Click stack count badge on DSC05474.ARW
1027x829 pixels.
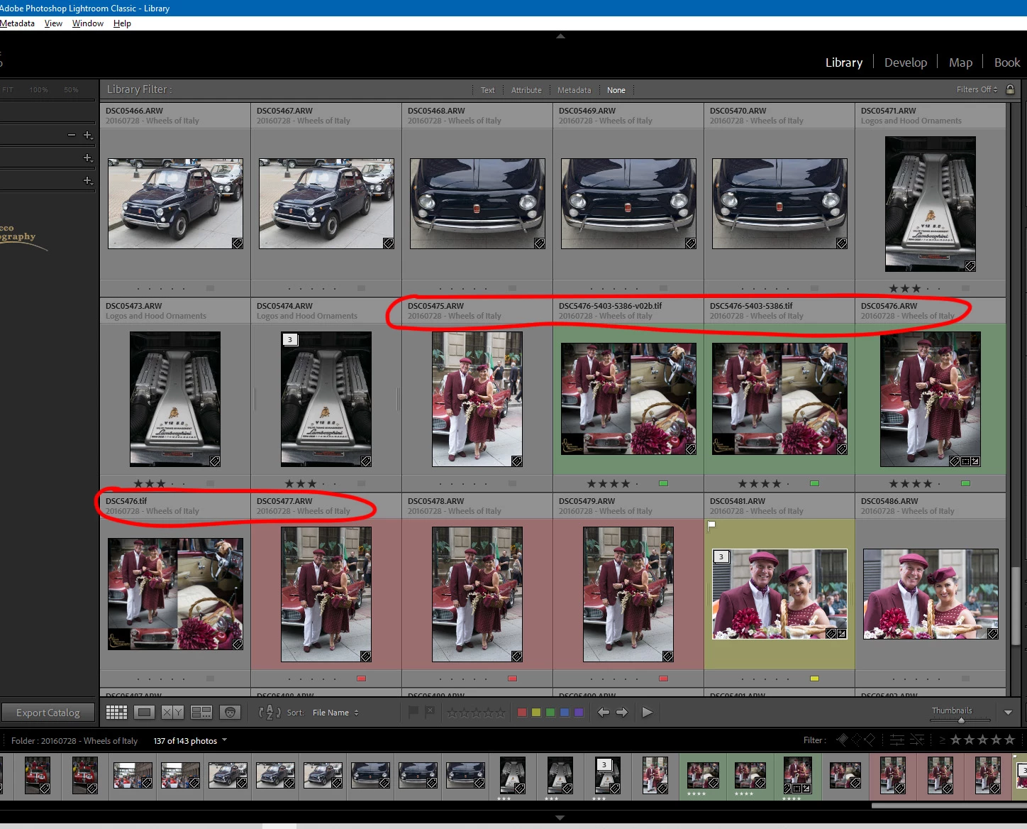pyautogui.click(x=289, y=339)
